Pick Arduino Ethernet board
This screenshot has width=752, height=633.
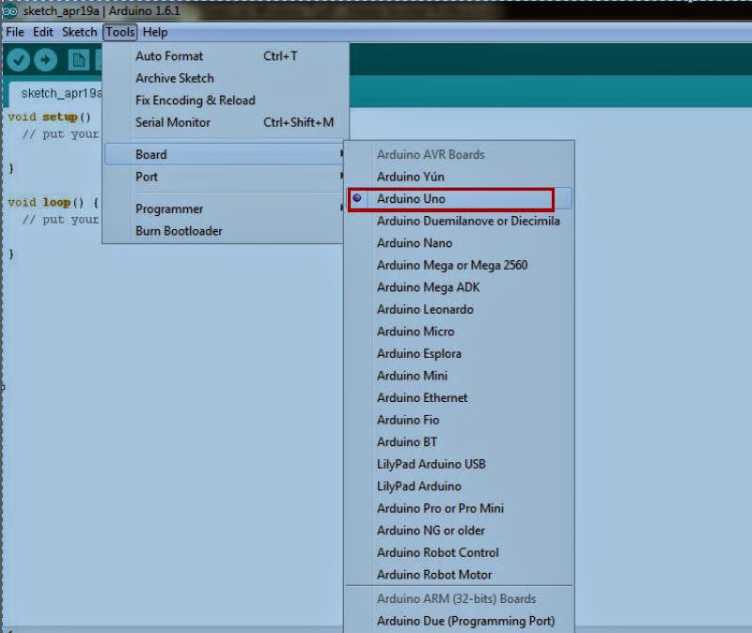click(460, 397)
